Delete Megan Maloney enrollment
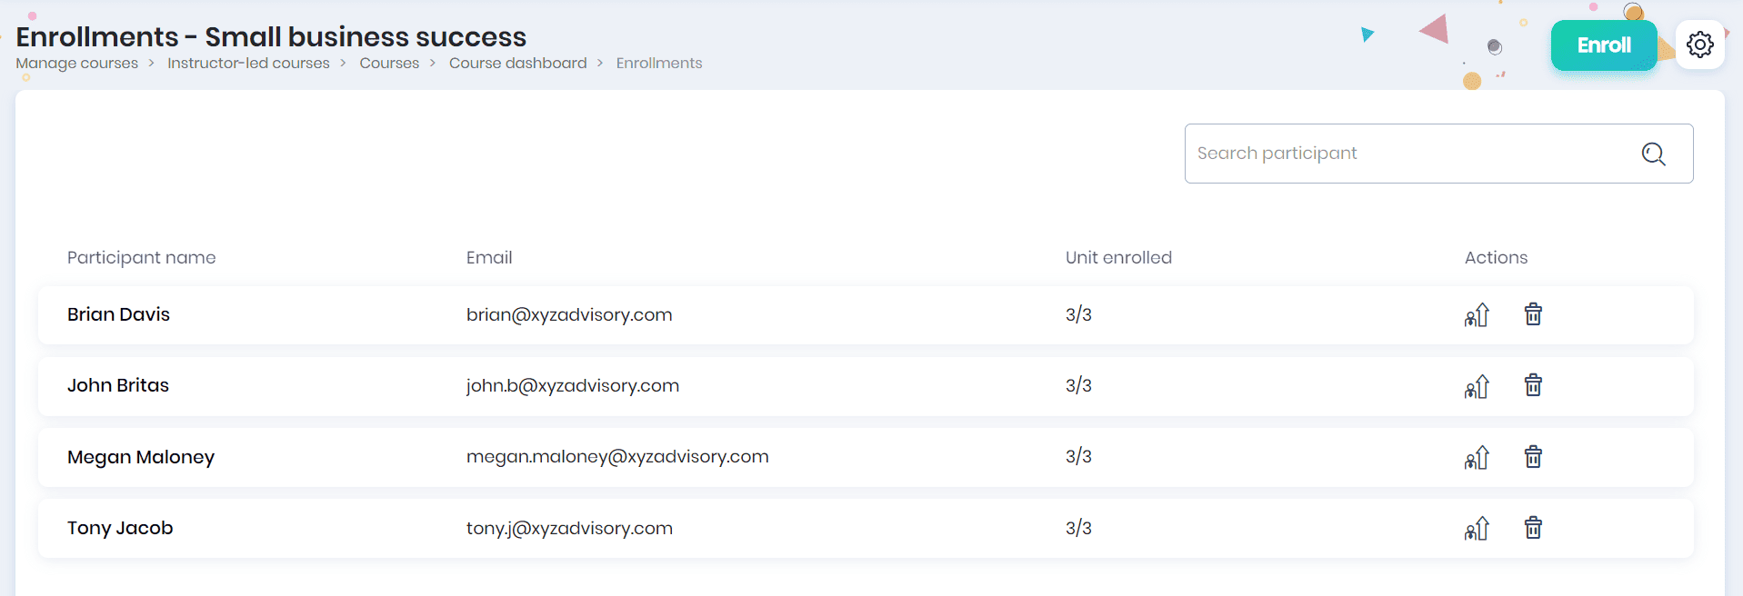The image size is (1743, 596). click(x=1533, y=456)
